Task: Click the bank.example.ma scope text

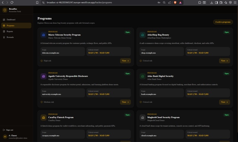Action: [x=149, y=94]
